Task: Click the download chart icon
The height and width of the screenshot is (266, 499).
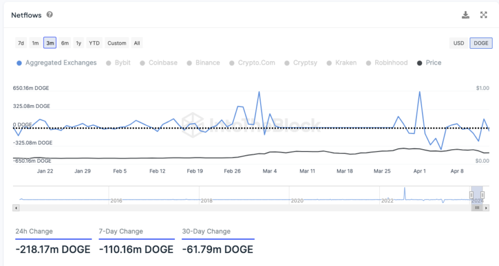Action: click(466, 15)
